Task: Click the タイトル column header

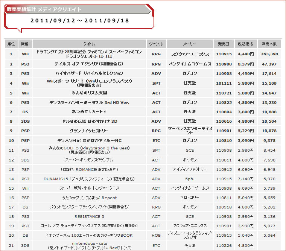Action: click(90, 44)
